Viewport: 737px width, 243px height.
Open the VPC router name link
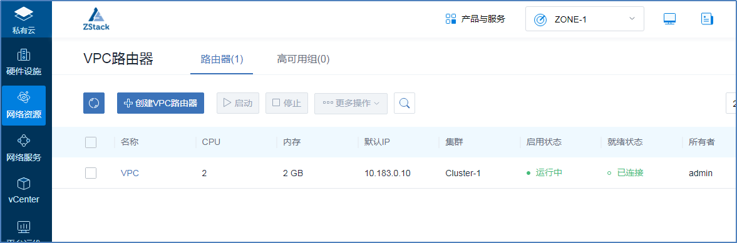click(x=130, y=173)
